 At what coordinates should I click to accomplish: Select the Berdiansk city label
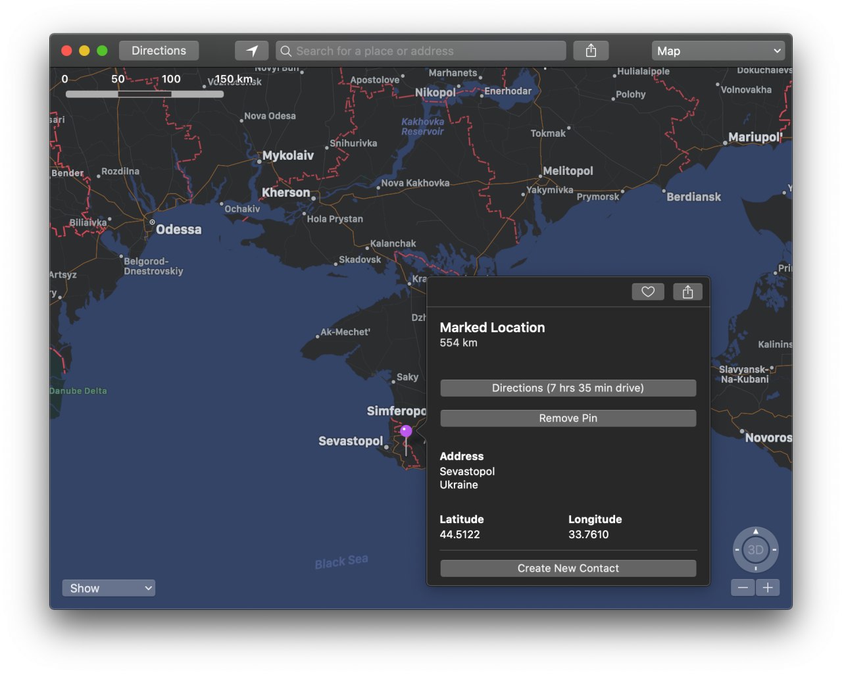[x=693, y=197]
